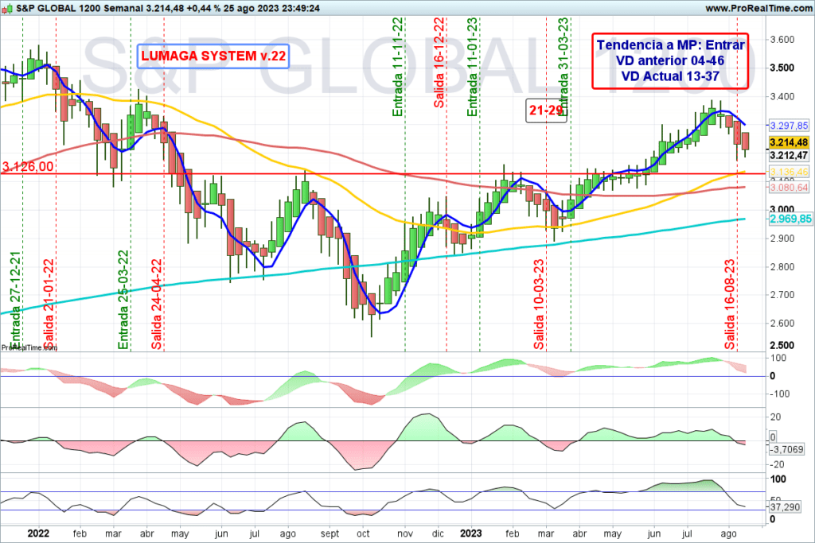
Task: Click the Salida 10-03-23 vertical marker label
Action: pyautogui.click(x=539, y=304)
